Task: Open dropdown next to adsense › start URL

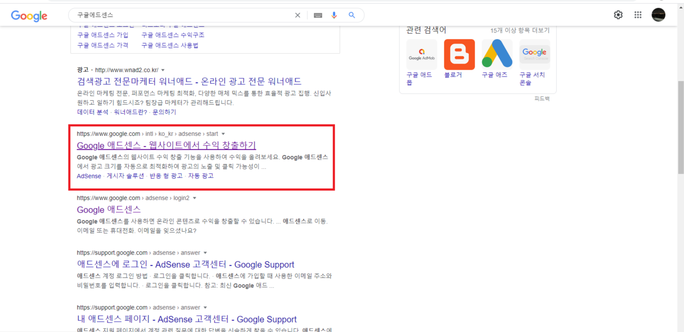Action: [223, 134]
